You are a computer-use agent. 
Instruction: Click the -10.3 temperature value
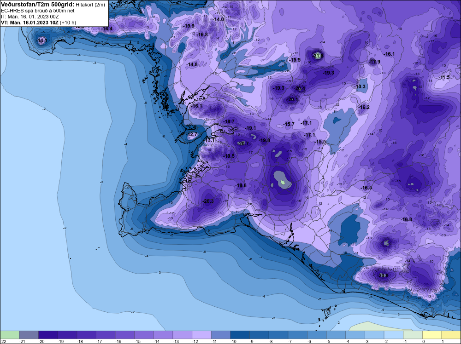pos(360,87)
